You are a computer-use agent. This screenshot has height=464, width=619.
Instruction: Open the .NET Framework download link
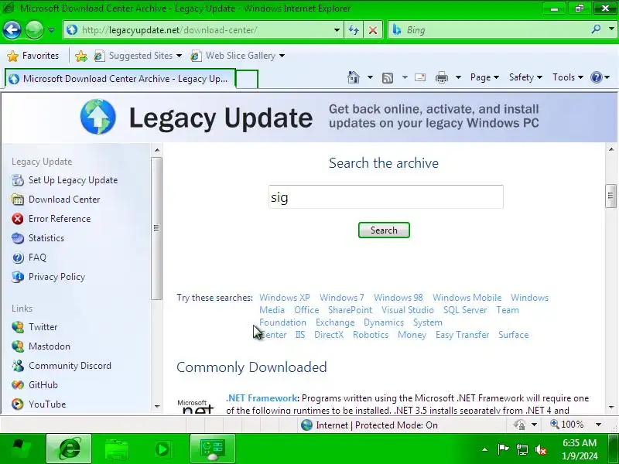pos(262,398)
